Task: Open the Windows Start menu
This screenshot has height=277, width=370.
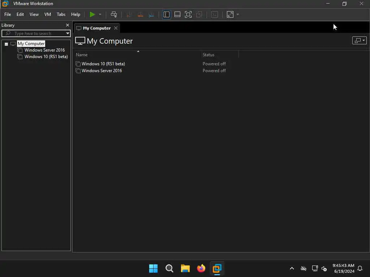Action: tap(153, 268)
